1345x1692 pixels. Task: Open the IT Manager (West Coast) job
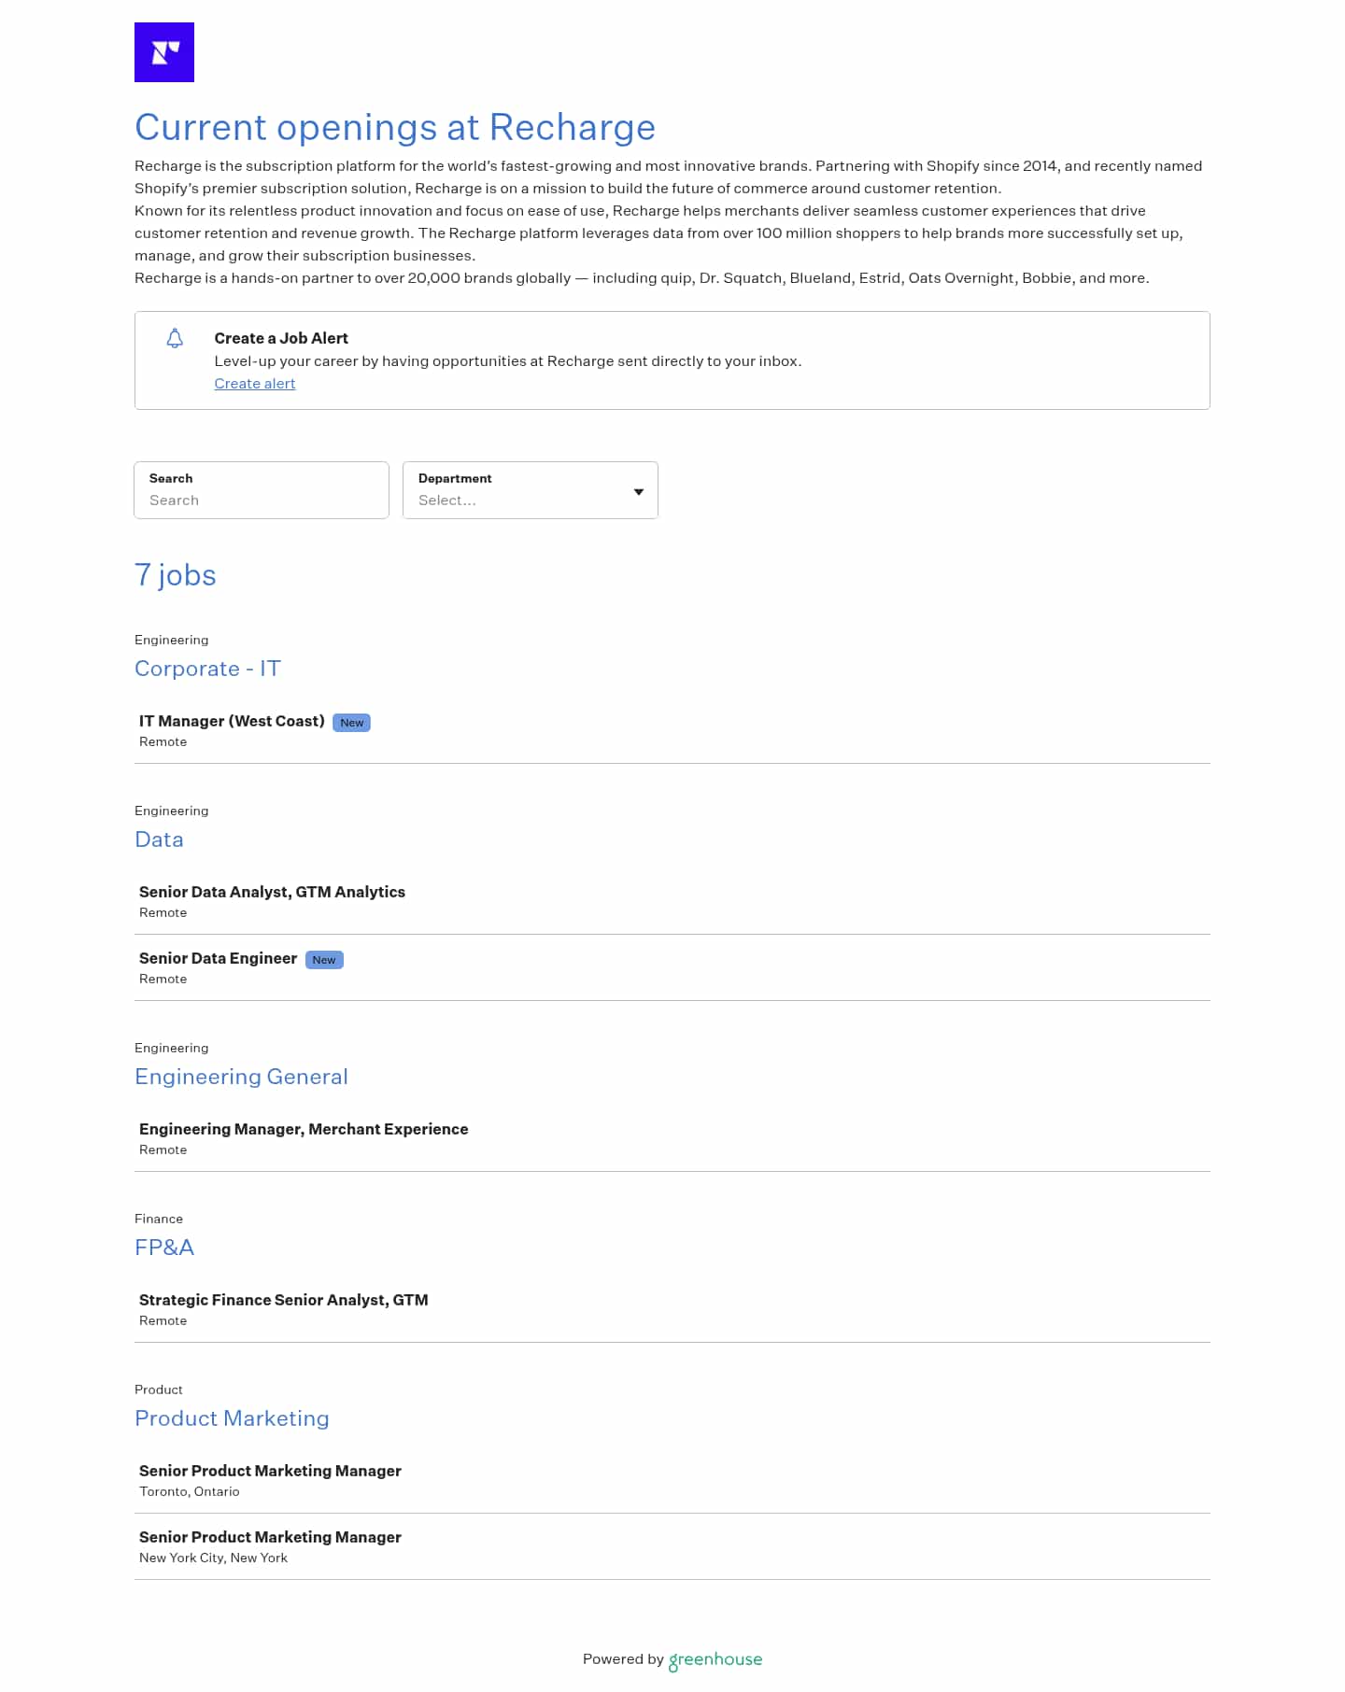point(232,722)
